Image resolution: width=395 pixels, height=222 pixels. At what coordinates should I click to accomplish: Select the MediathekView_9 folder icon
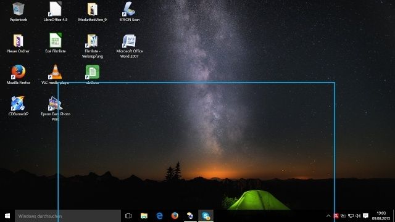92,9
